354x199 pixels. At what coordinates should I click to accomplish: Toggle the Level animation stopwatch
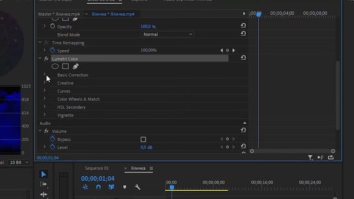tap(53, 147)
